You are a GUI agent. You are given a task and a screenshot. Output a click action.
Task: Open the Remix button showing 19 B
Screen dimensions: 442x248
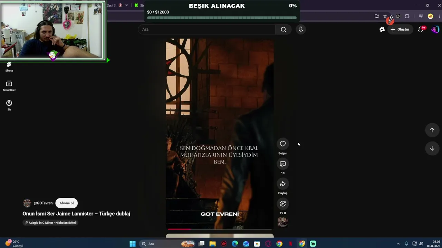coord(283,204)
